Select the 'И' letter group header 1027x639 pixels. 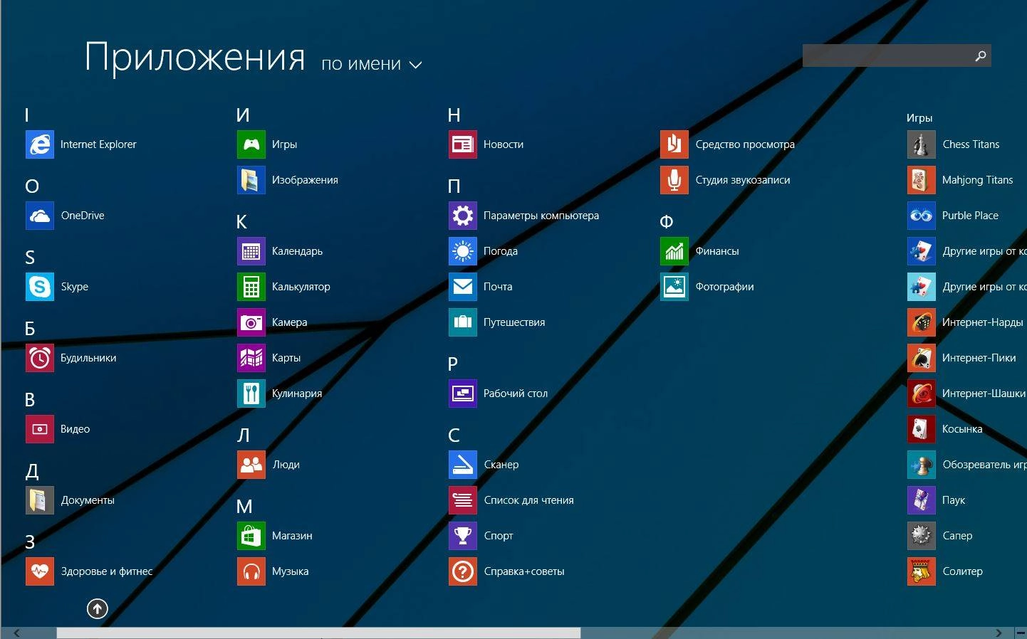[243, 115]
